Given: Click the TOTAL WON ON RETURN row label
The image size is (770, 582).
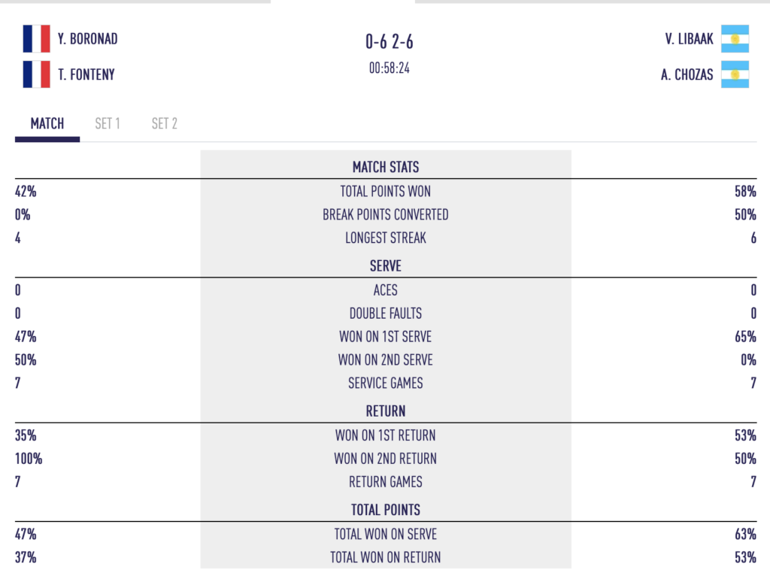Looking at the screenshot, I should click(386, 557).
